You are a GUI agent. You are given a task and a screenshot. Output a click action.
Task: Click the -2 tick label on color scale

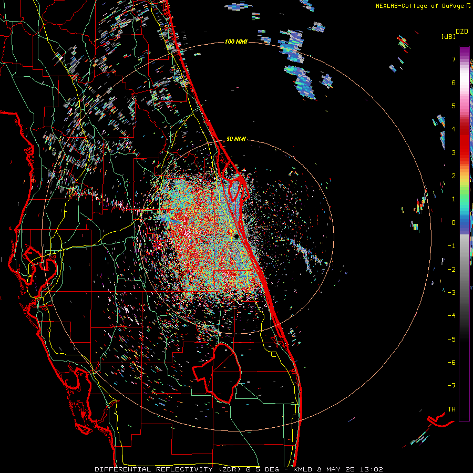451,270
